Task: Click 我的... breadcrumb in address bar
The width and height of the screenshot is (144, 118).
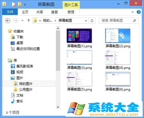Action: [x=48, y=21]
